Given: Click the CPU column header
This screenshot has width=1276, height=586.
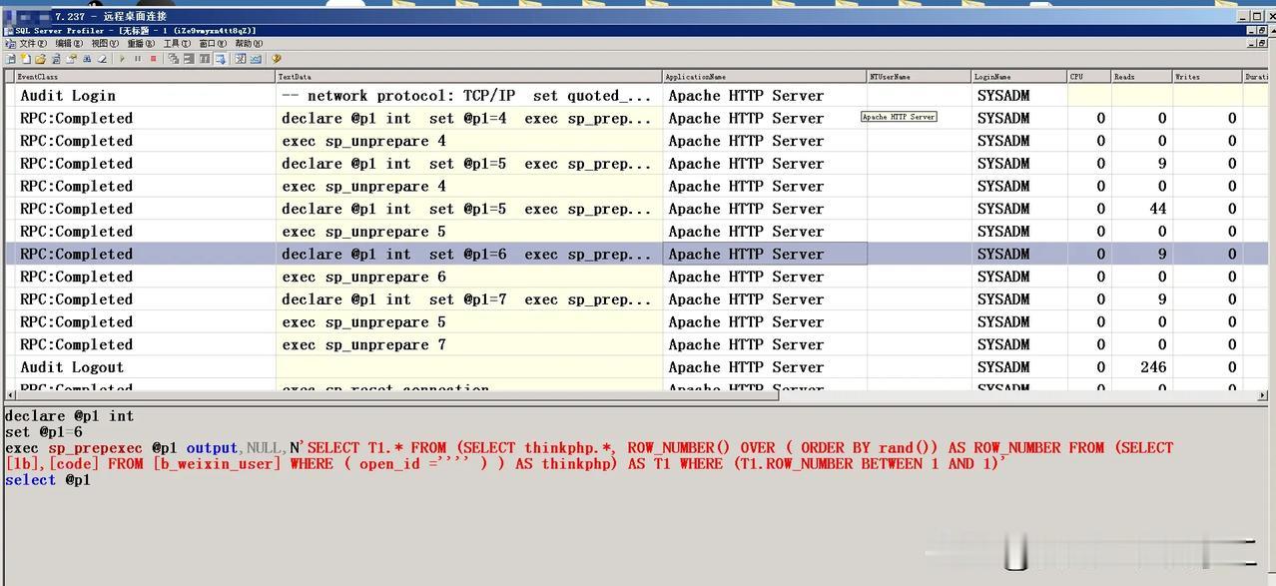Looking at the screenshot, I should pos(1089,76).
